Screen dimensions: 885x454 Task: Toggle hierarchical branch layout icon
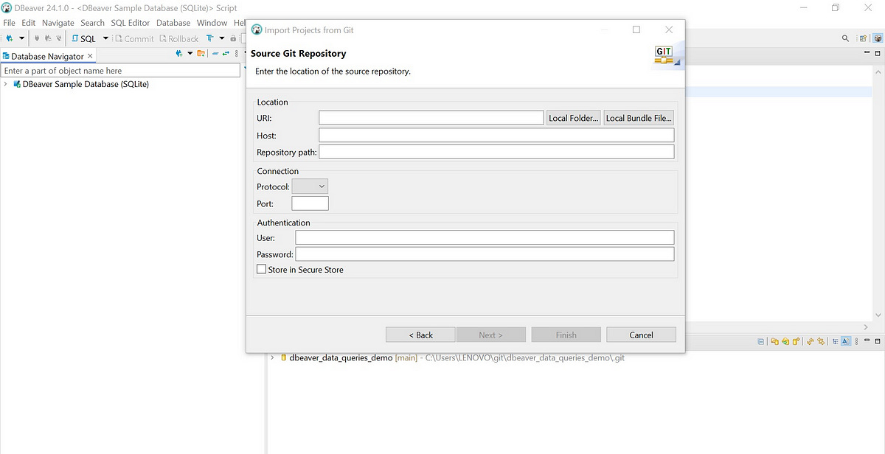click(834, 341)
